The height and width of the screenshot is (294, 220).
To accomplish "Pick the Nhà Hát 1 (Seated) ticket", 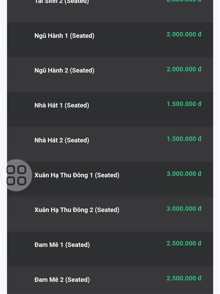I will click(110, 110).
